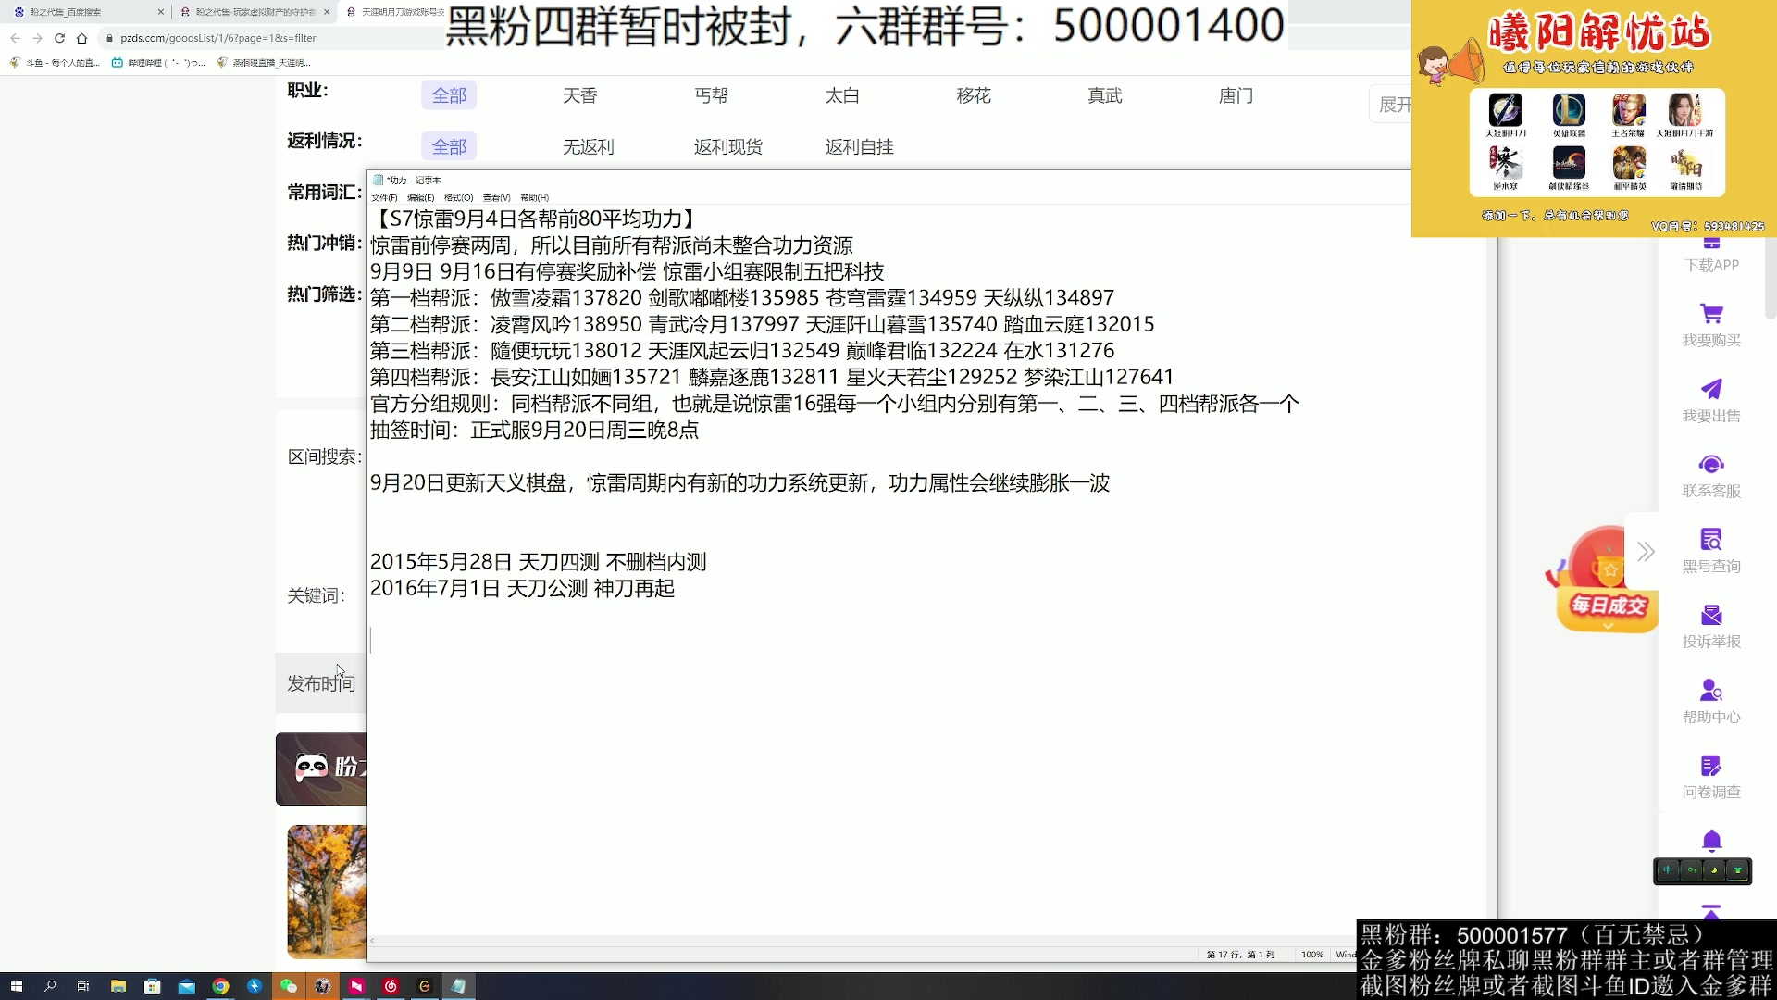1777x1000 pixels.
Task: Enable the 返利自挂 filter
Action: coord(859,146)
